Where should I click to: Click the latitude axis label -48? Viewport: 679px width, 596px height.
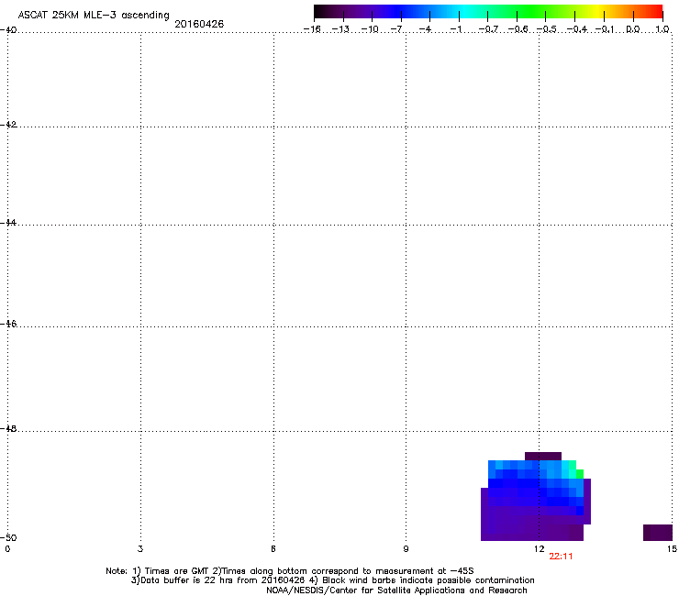click(8, 428)
